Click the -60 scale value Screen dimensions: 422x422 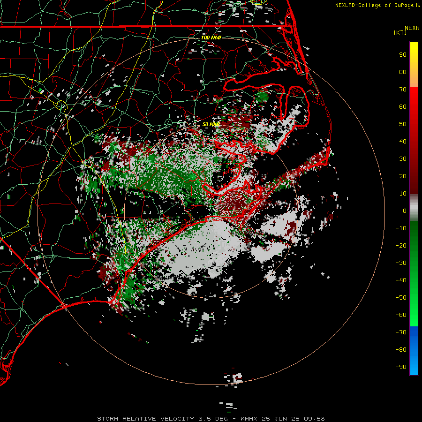401,315
